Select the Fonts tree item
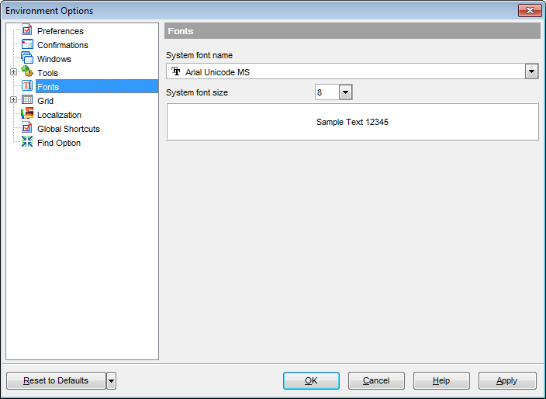 [48, 87]
